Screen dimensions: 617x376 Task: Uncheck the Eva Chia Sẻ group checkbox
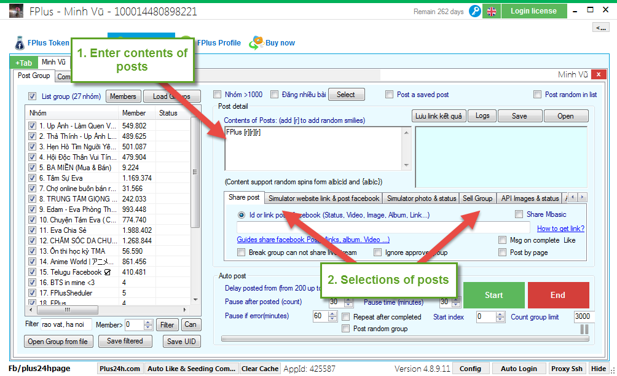click(x=33, y=230)
